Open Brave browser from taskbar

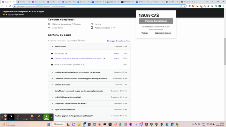115,124
